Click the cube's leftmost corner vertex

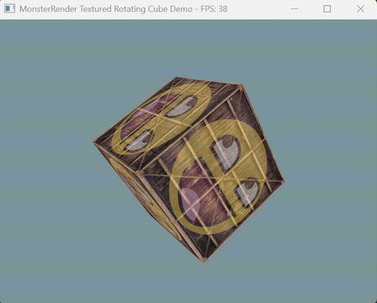[94, 142]
